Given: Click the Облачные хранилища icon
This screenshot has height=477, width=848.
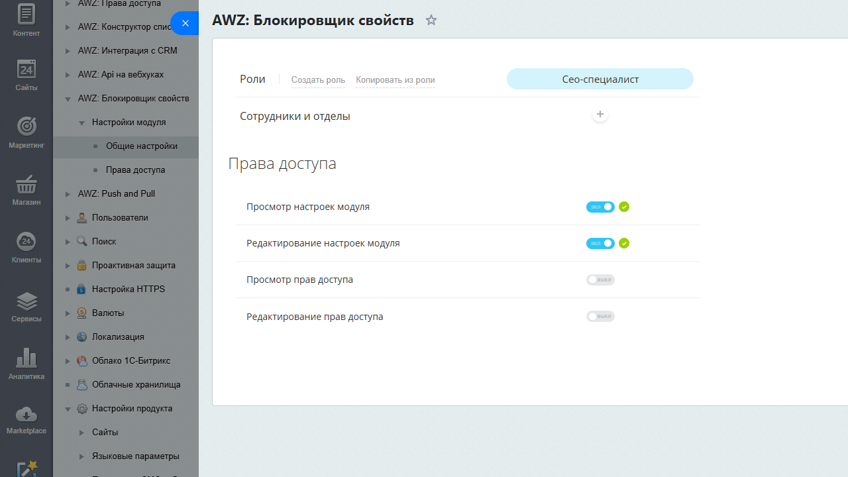Looking at the screenshot, I should pyautogui.click(x=82, y=385).
